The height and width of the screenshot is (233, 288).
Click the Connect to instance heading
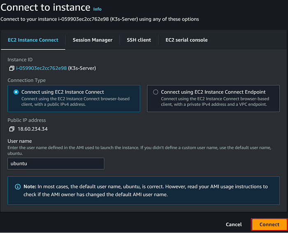(x=45, y=7)
